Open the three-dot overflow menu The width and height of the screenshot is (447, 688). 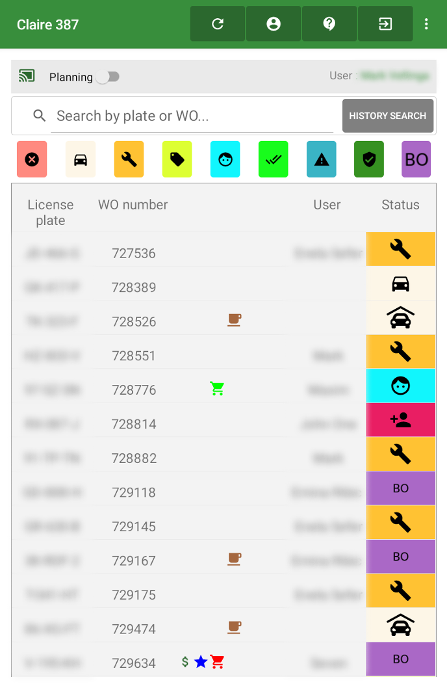pos(426,24)
